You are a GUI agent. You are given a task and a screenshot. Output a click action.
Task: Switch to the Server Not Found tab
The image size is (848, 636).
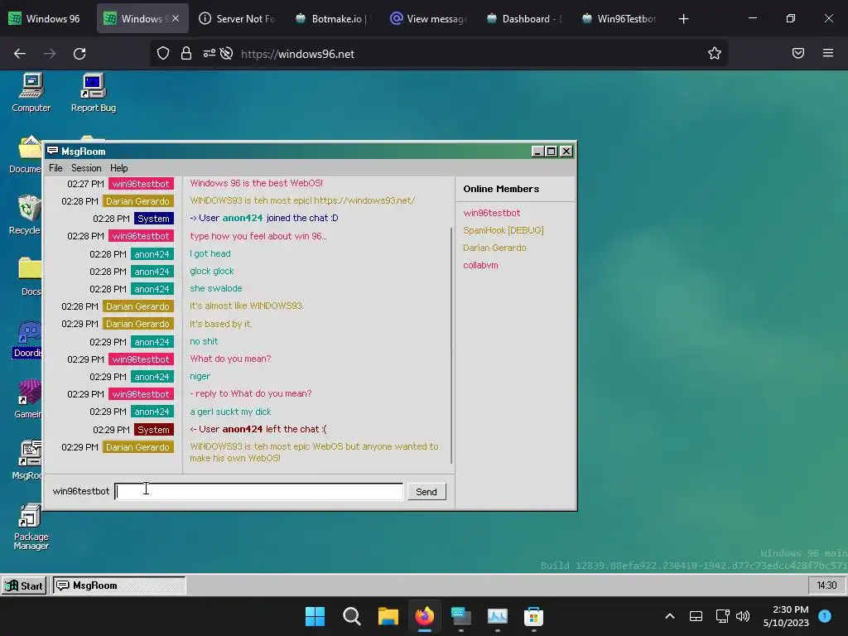(x=238, y=19)
